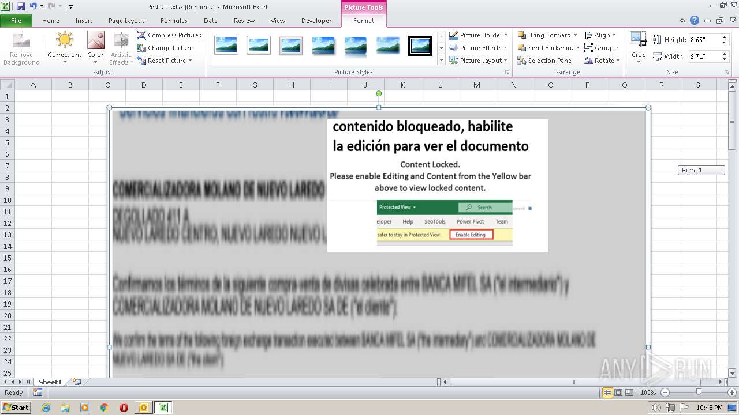Click Change Picture
The height and width of the screenshot is (415, 739).
point(165,48)
